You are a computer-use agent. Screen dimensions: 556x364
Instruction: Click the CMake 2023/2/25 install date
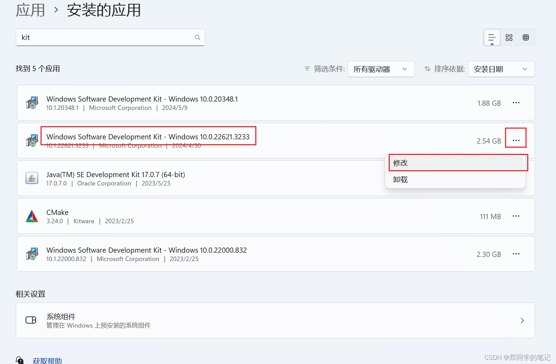(x=120, y=221)
